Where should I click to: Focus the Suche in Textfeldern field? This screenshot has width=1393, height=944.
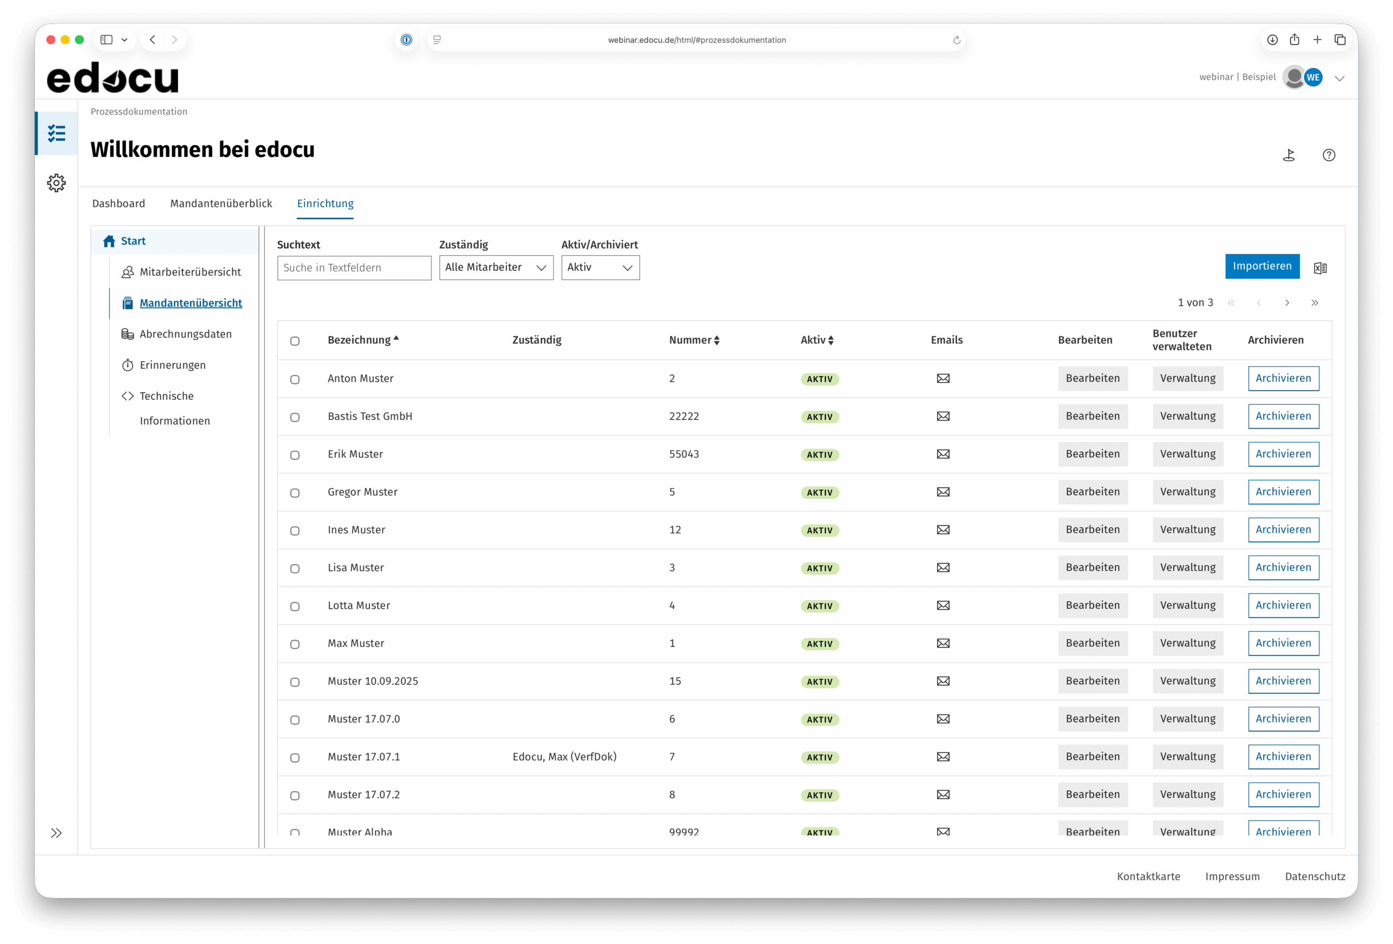click(x=354, y=268)
